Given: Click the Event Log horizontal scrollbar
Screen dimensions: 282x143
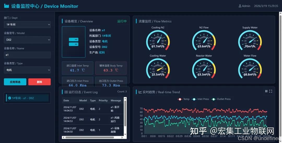Looking at the screenshot, I should (x=90, y=138).
